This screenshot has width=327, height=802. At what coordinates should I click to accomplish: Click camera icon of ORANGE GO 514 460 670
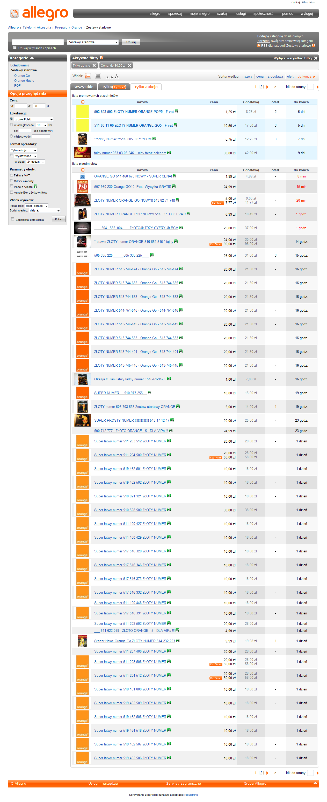pos(83,176)
